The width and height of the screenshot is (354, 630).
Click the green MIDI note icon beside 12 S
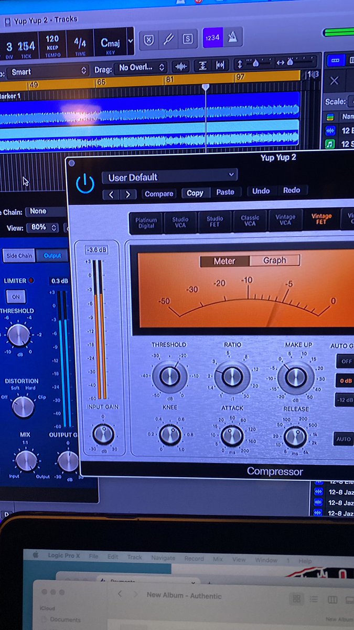click(x=330, y=143)
